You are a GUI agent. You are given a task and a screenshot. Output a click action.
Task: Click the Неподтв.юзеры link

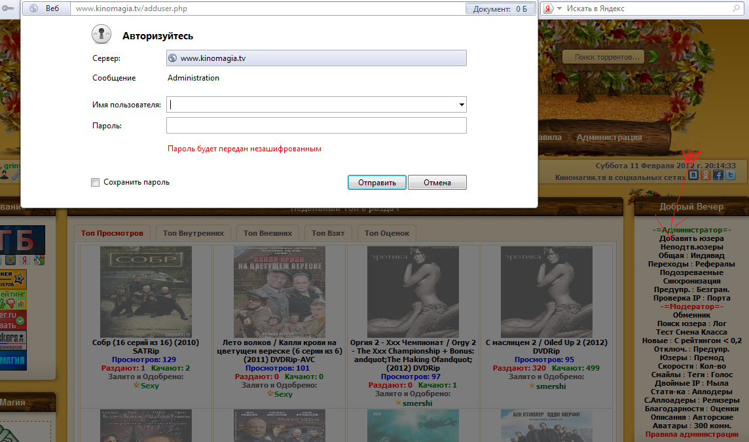click(691, 247)
